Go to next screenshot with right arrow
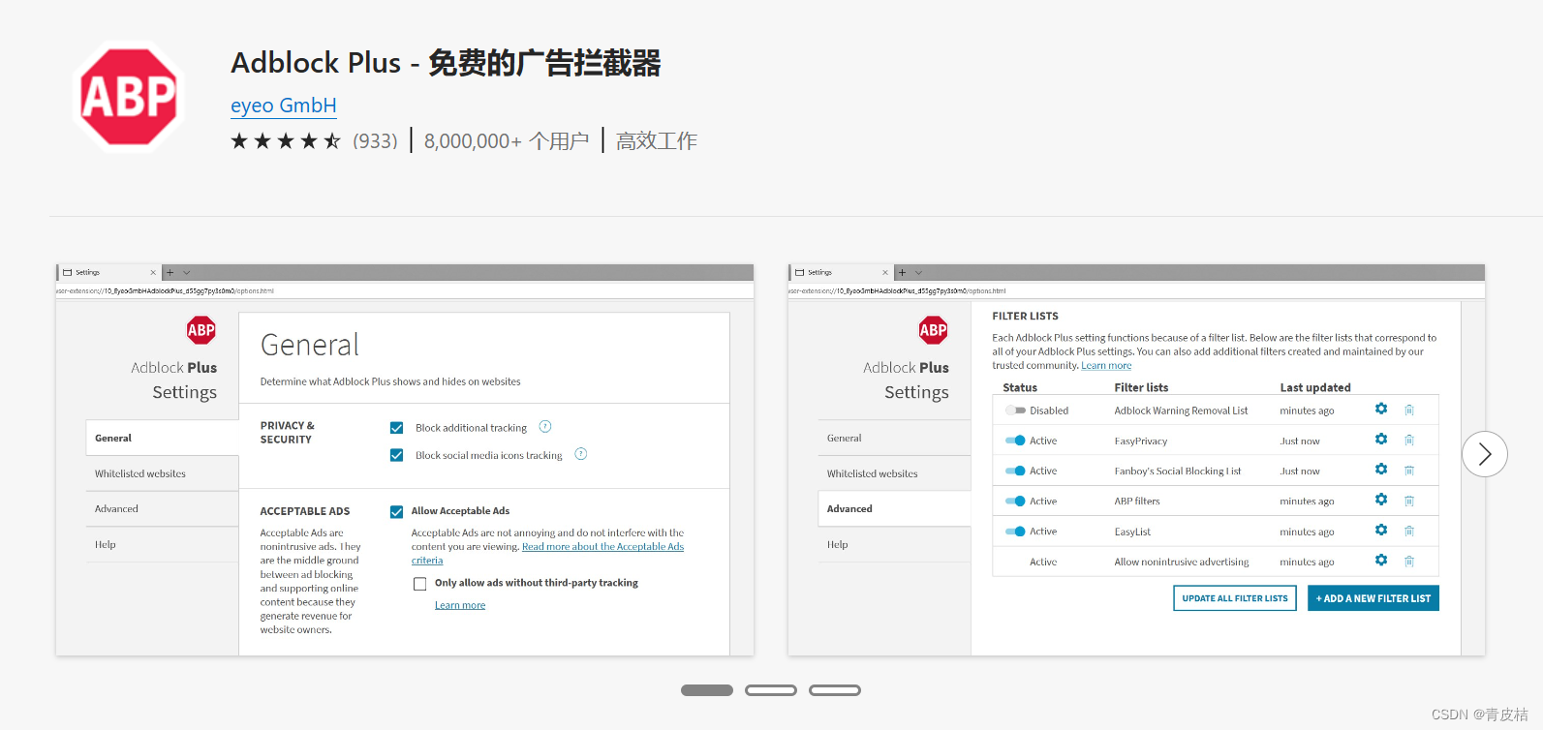Screen dimensions: 1543x730 pyautogui.click(x=1485, y=454)
